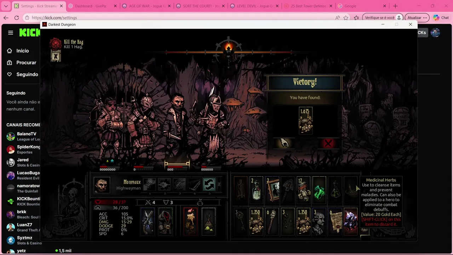The image size is (453, 255).
Task: Open the Syztmz channel in sidebar
Action: tap(23, 240)
